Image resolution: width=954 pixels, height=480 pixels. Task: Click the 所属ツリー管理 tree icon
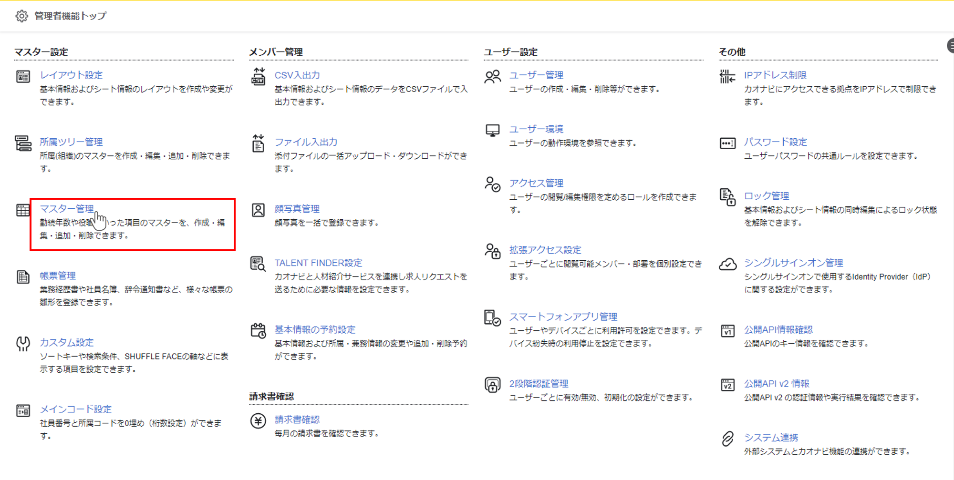[23, 143]
